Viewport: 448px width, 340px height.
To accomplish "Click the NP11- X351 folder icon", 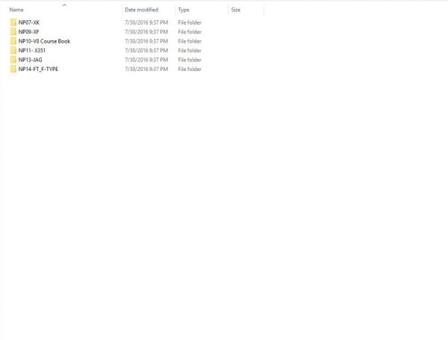I will point(13,50).
